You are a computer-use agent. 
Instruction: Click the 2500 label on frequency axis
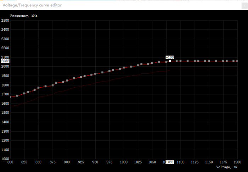pos(5,21)
